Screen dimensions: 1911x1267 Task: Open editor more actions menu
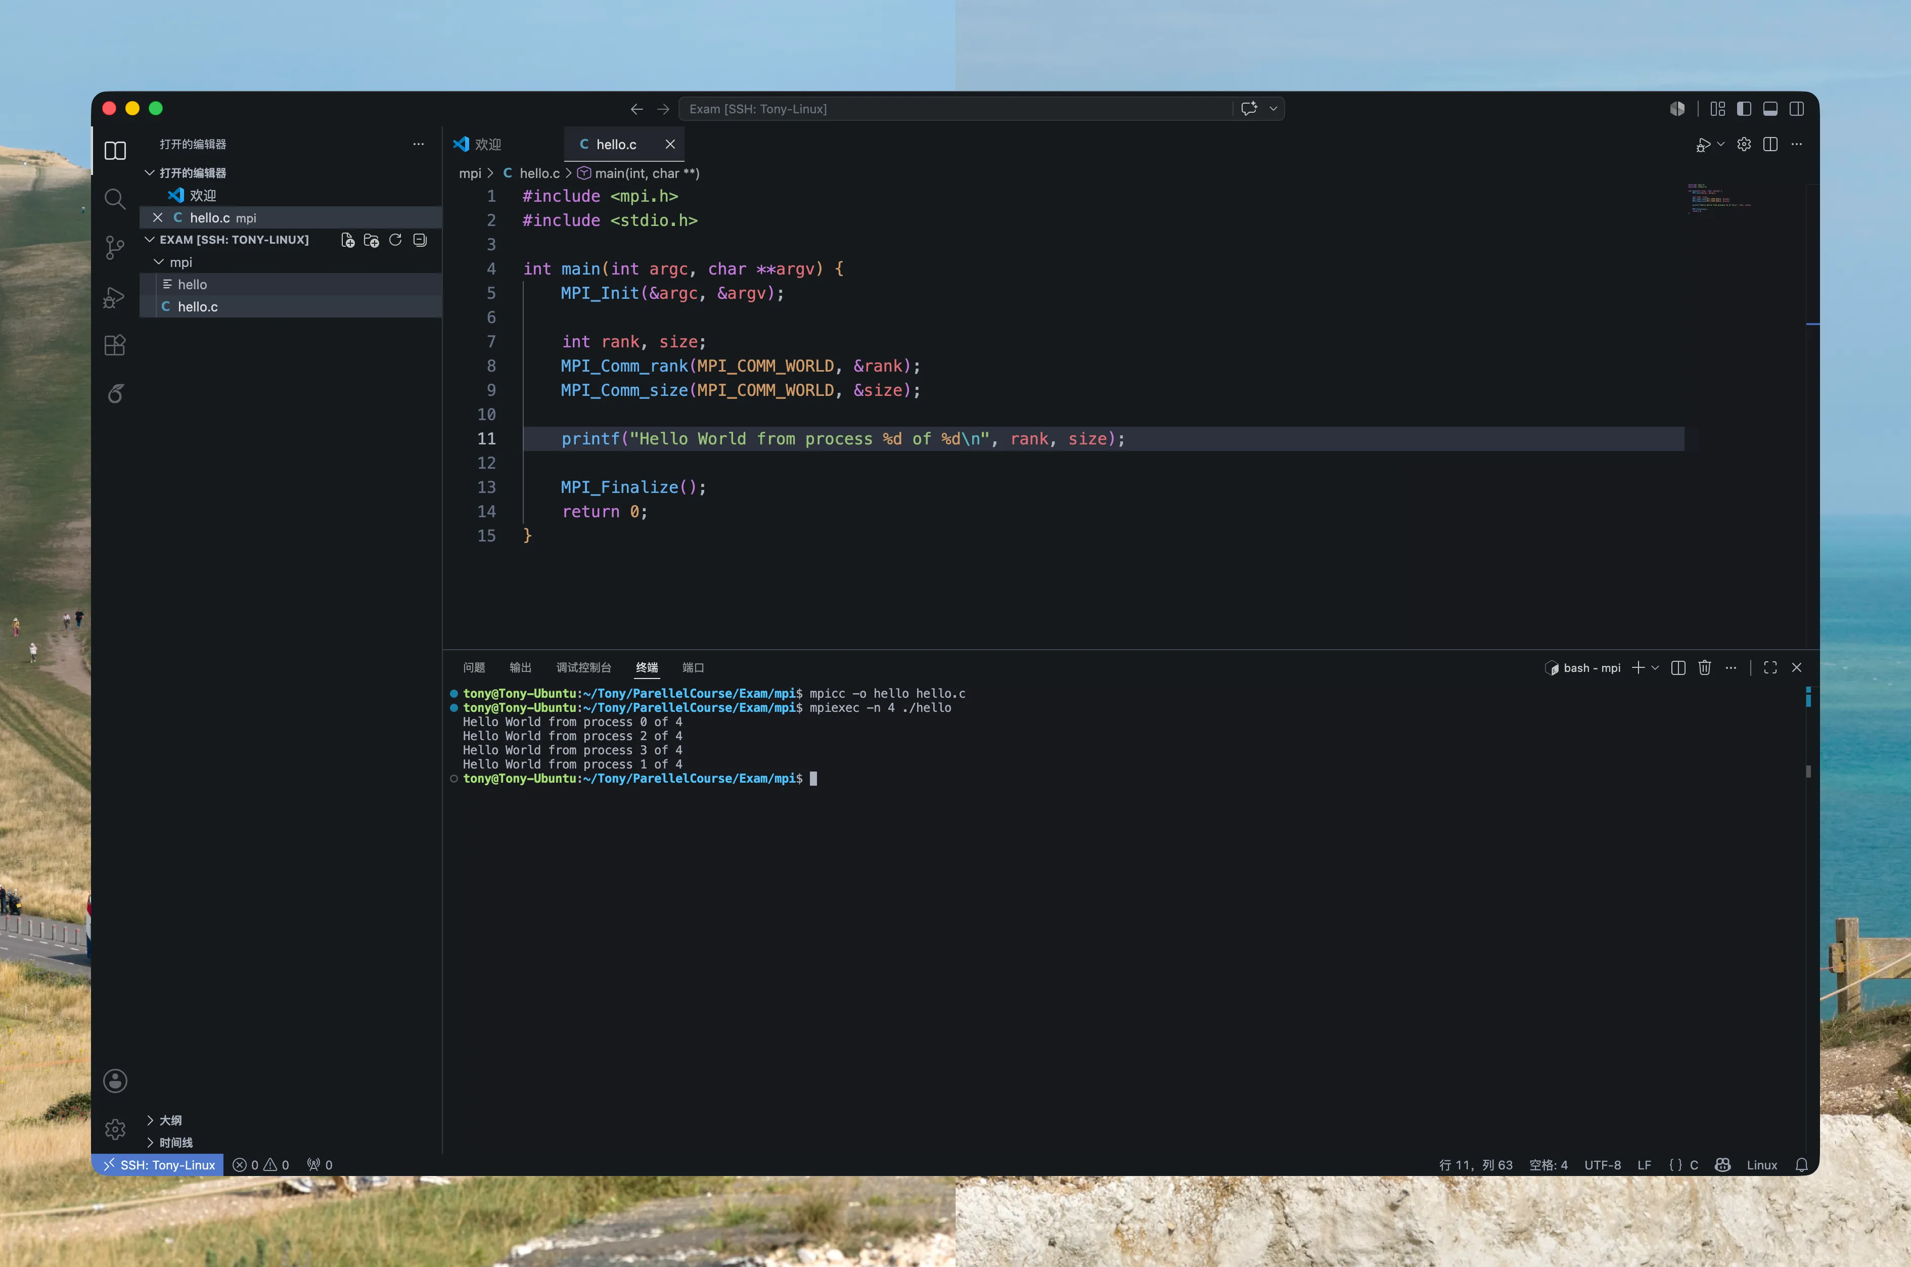(1797, 145)
